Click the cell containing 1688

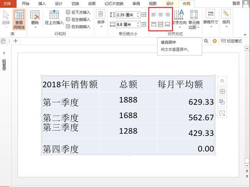point(128,115)
